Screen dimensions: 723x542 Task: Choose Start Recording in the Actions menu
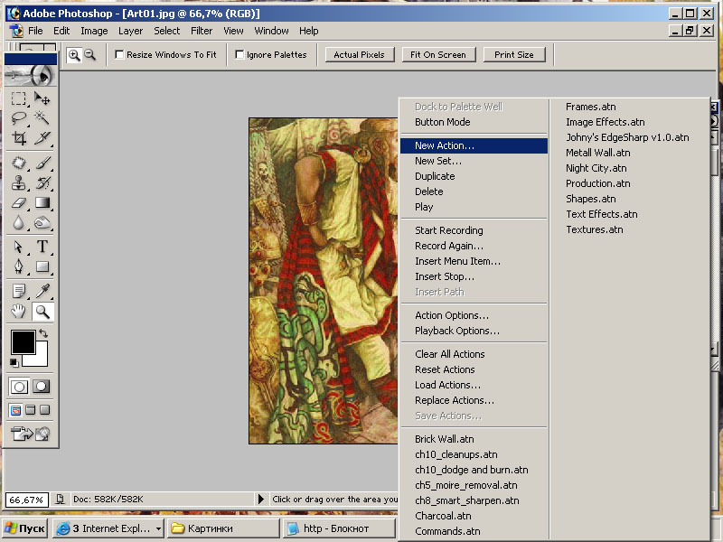(x=474, y=230)
